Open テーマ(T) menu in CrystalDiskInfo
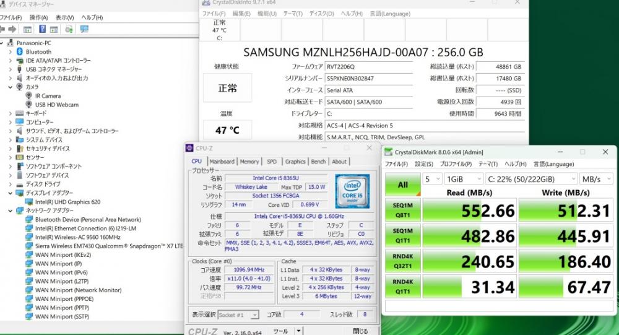The height and width of the screenshot is (335, 619). click(293, 14)
